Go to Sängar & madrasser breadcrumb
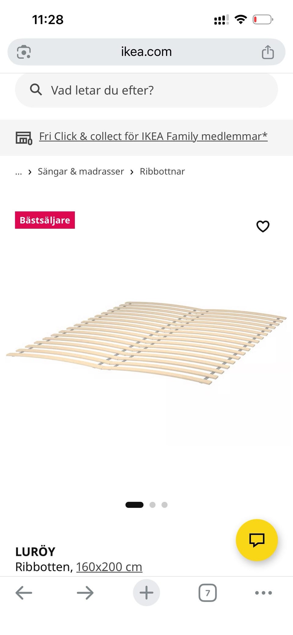Screen dimensions: 293x635 click(x=81, y=171)
